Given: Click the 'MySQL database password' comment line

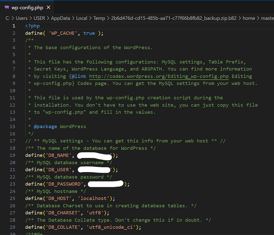Looking at the screenshot, I should point(69,177).
